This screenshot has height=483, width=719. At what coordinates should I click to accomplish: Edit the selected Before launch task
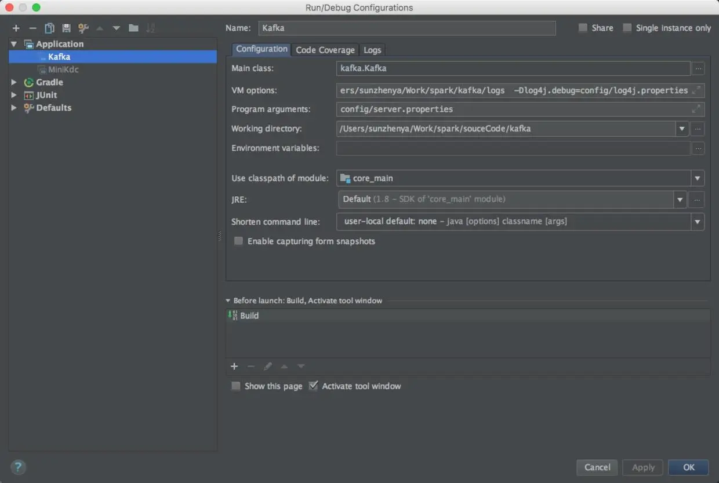[x=268, y=366]
